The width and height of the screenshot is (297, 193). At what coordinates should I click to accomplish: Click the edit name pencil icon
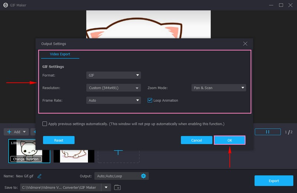click(39, 176)
